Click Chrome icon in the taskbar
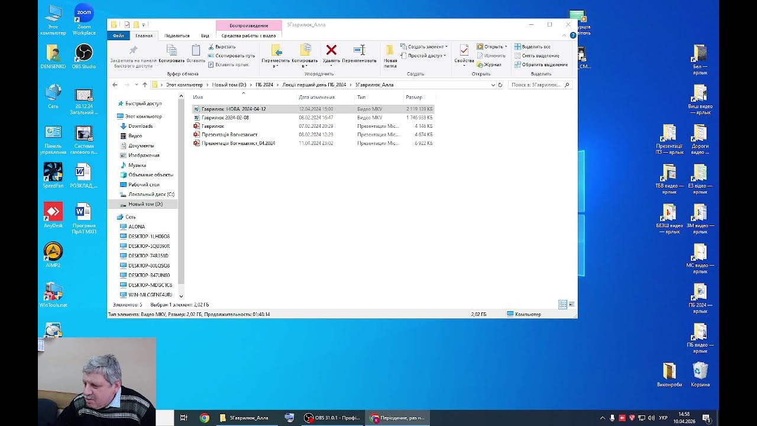Screen dimensions: 757x426 coord(204,418)
